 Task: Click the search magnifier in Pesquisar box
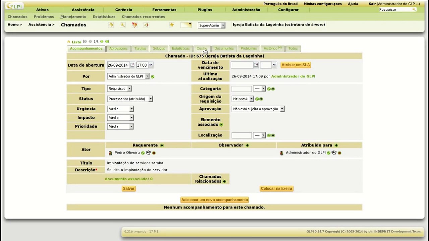coord(414,9)
